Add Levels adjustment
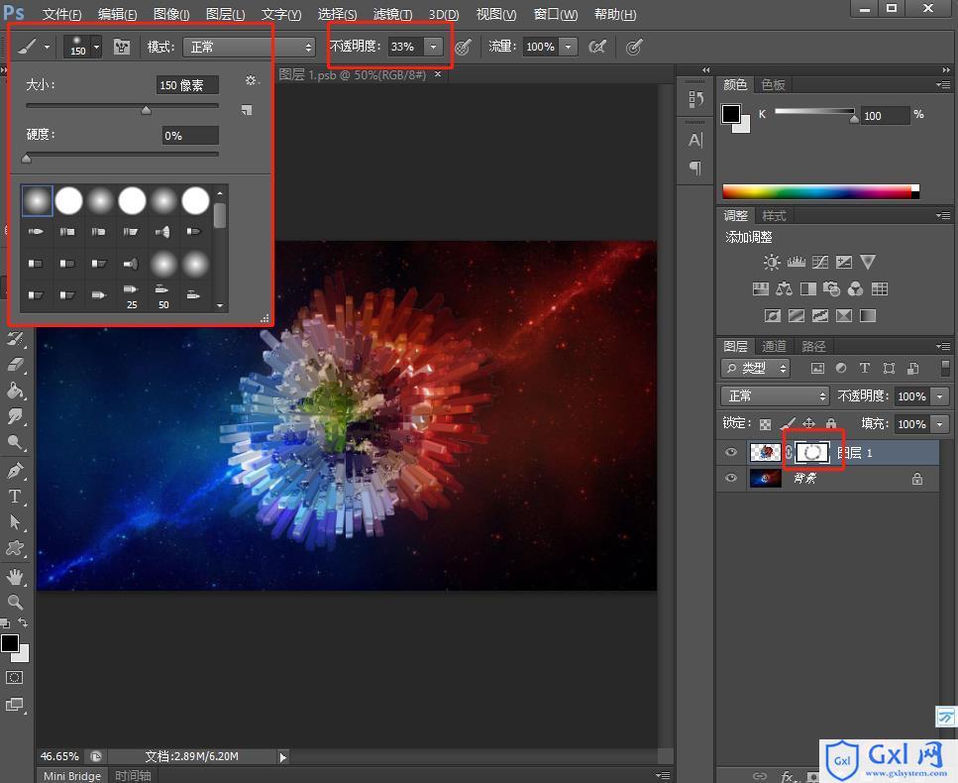The height and width of the screenshot is (783, 958). [797, 263]
